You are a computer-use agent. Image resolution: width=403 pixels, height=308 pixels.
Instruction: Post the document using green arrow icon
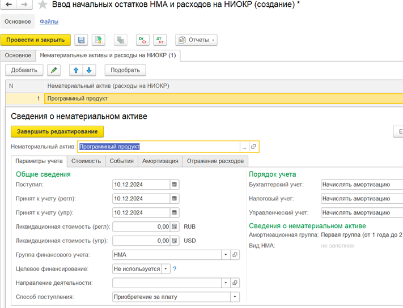click(99, 40)
